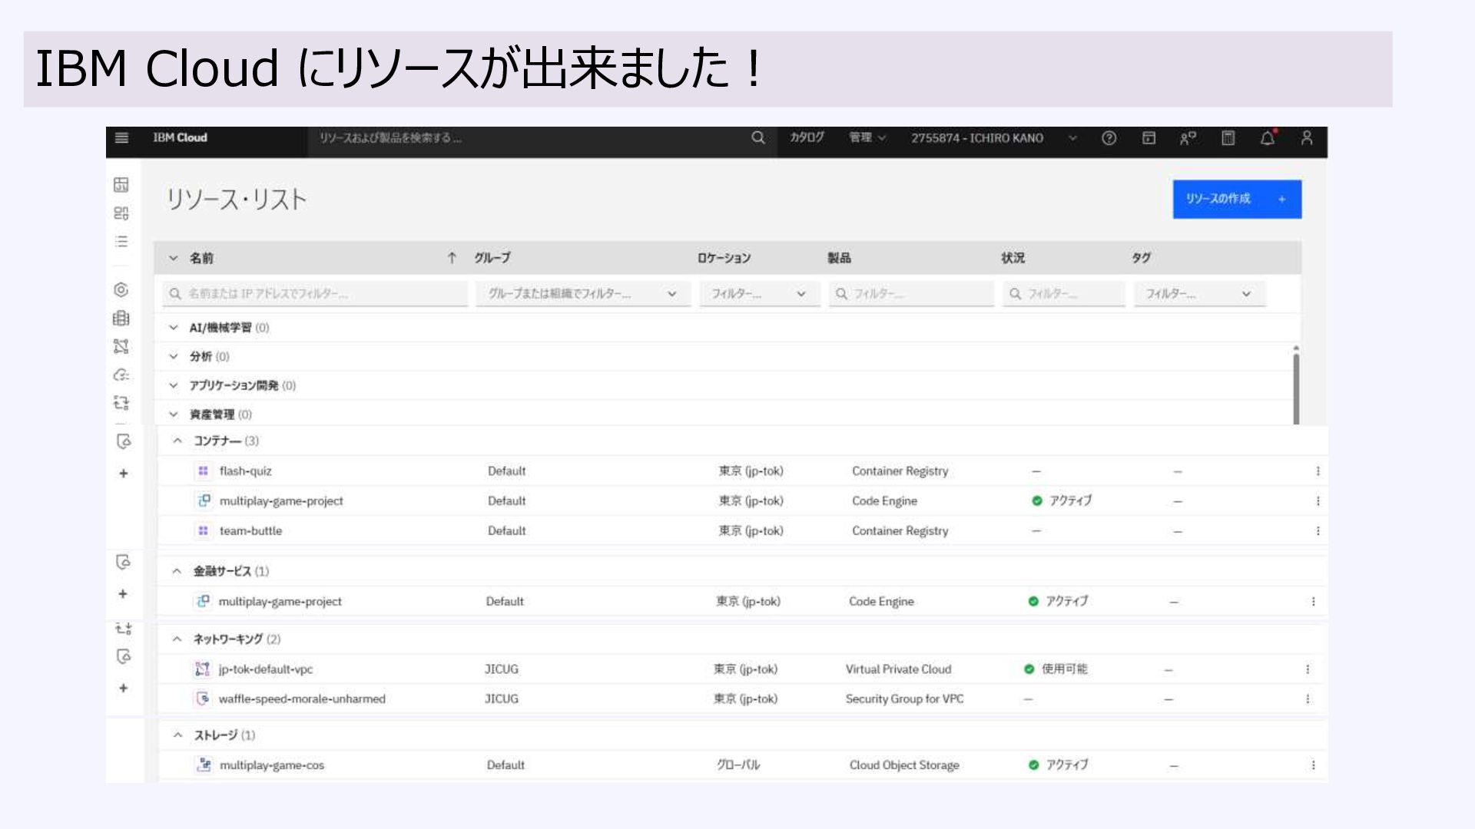
Task: Sort by the 状況 column header
Action: tap(1013, 259)
